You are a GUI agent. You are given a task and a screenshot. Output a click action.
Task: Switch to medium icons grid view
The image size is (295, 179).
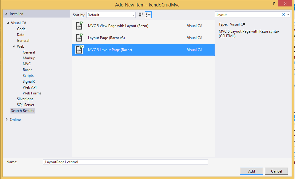point(141,15)
